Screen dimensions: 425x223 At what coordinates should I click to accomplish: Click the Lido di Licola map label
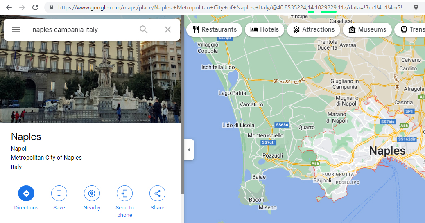coord(238,125)
